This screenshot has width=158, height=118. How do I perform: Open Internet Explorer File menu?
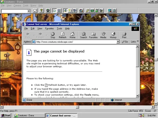click(26, 28)
